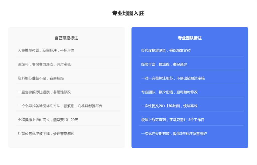Click the 极速上线可查到 row
257x165 pixels.
click(x=173, y=120)
